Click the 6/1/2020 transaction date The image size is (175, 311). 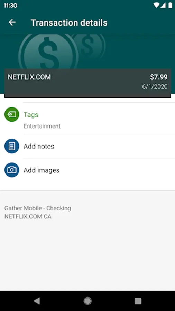[155, 87]
